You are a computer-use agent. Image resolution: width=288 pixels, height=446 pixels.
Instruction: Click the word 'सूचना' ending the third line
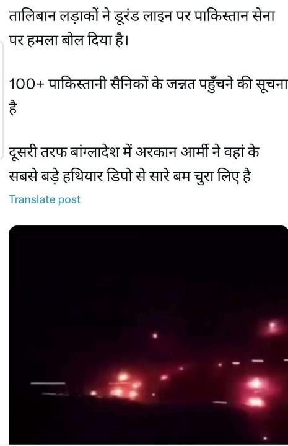(272, 84)
